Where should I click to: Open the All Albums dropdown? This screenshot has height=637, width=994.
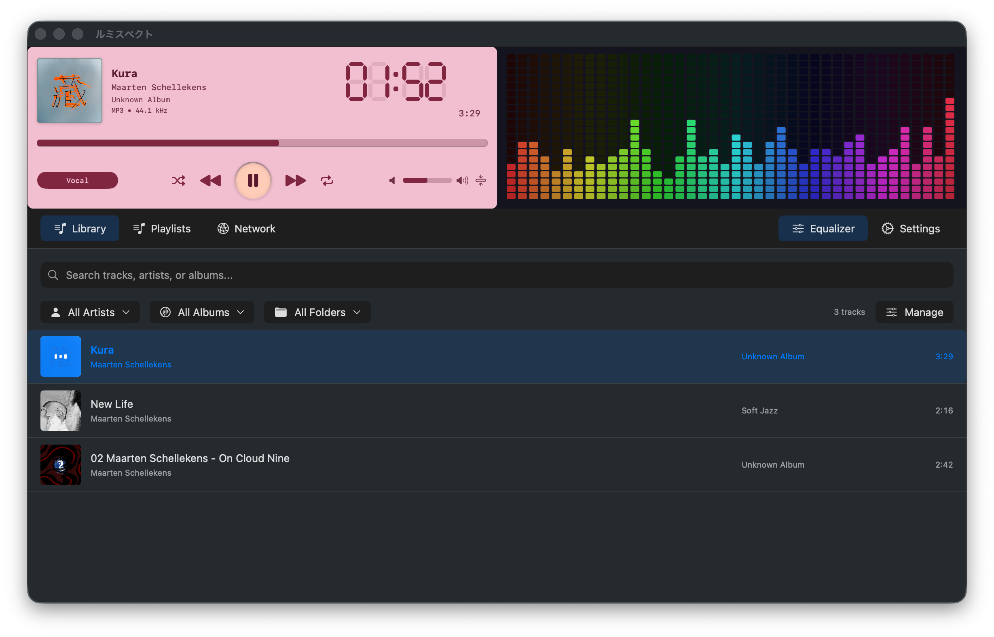(202, 312)
